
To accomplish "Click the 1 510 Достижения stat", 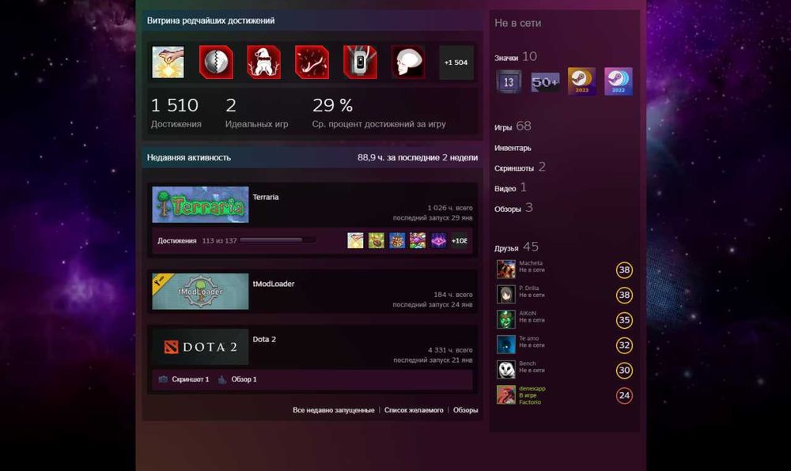I will pos(176,113).
